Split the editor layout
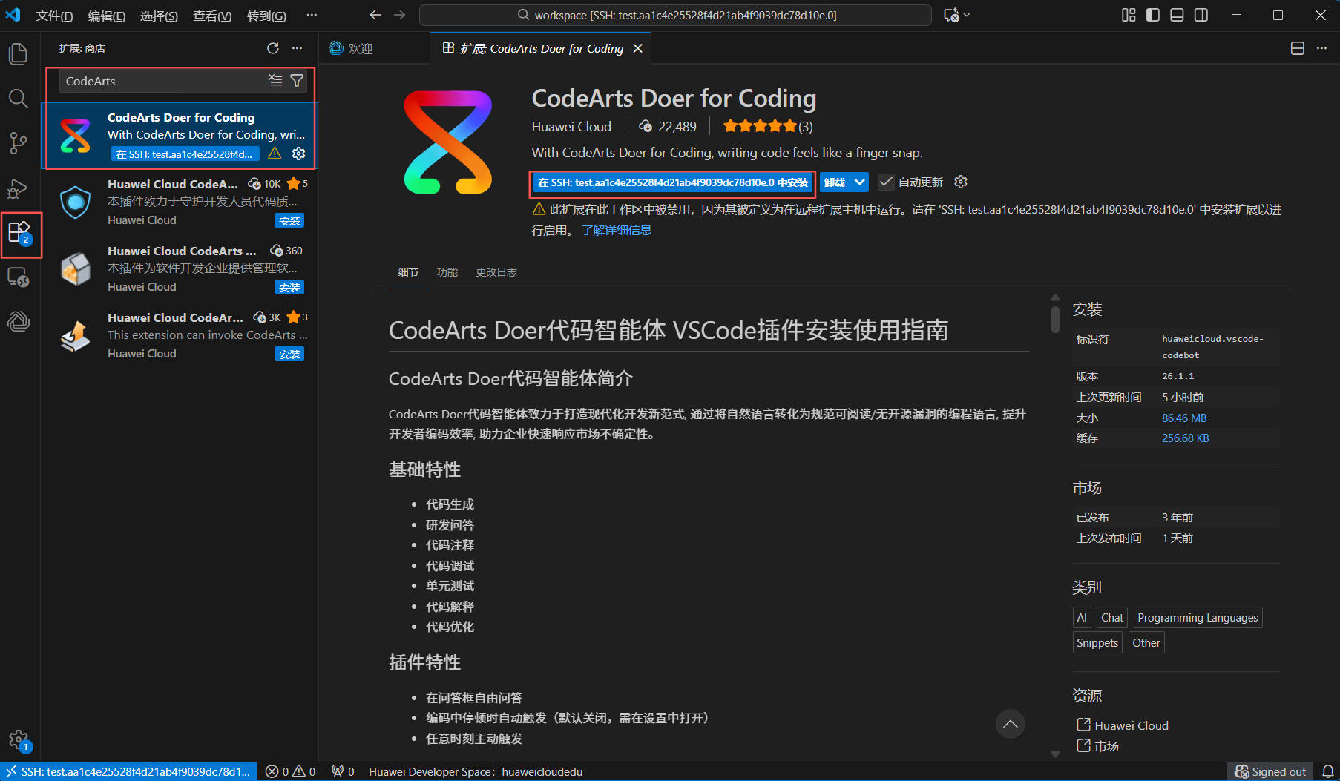The image size is (1340, 781). pos(1298,48)
